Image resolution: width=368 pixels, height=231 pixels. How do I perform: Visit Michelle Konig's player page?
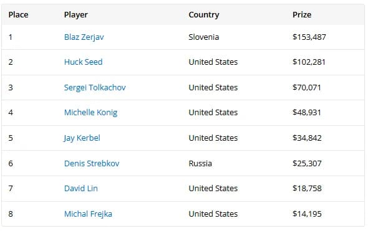coord(90,113)
